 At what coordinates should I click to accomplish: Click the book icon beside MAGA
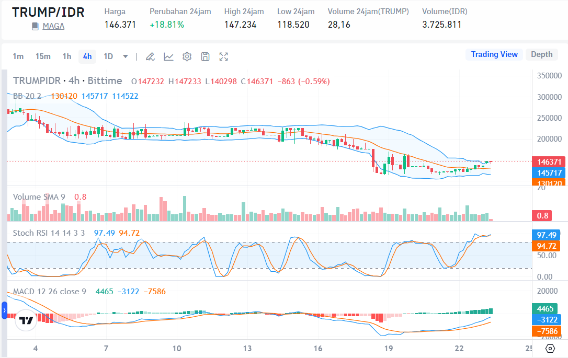click(x=35, y=26)
